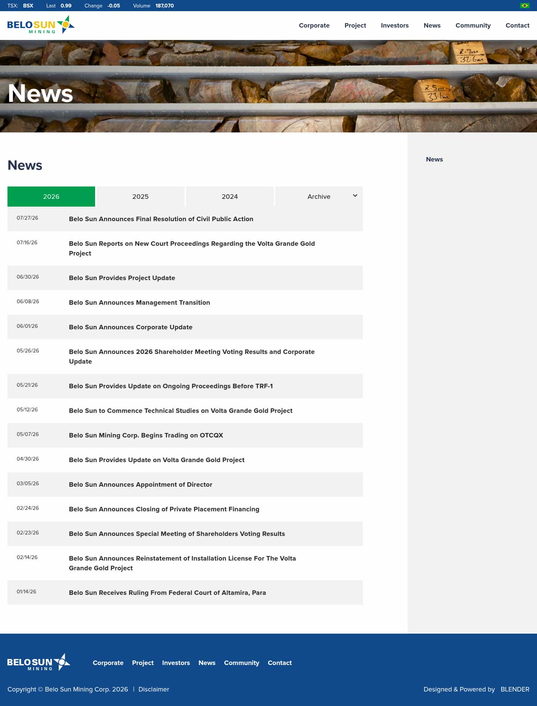The height and width of the screenshot is (706, 537).
Task: Click the Volume value 187,070
Action: tap(164, 6)
